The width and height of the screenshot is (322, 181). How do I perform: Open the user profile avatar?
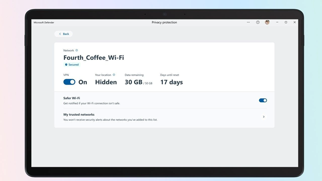(x=267, y=22)
